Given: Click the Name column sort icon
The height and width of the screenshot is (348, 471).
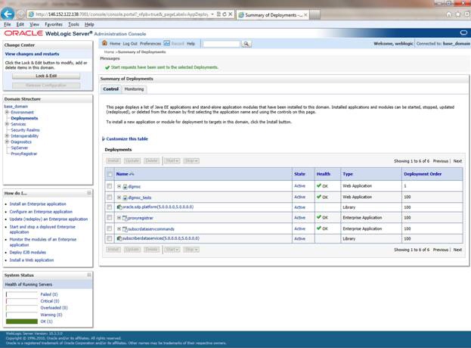Looking at the screenshot, I should pyautogui.click(x=132, y=174).
